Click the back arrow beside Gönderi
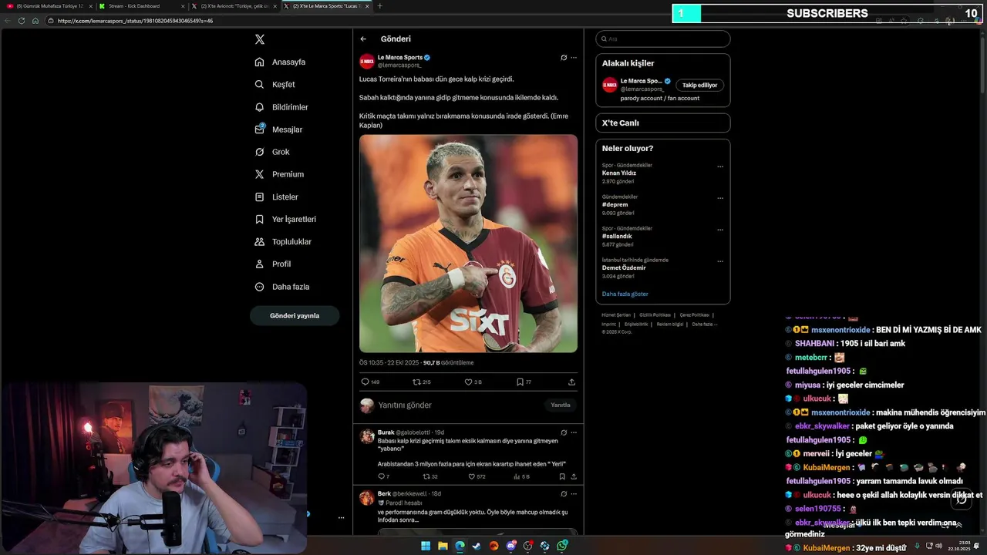Screen dimensions: 987x555 tap(363, 39)
